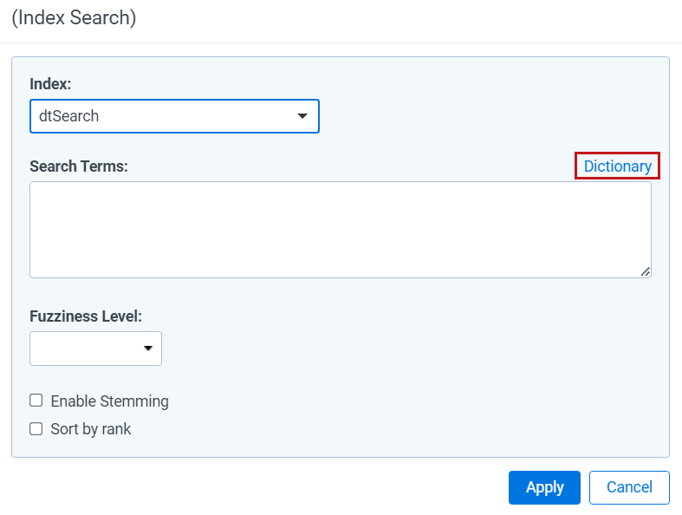
Task: Click the (Index Search) dialog title
Action: [74, 18]
